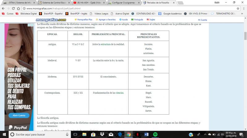Click the ad info icon on PayPal banner
Screen dimensions: 247x138
[29, 25]
